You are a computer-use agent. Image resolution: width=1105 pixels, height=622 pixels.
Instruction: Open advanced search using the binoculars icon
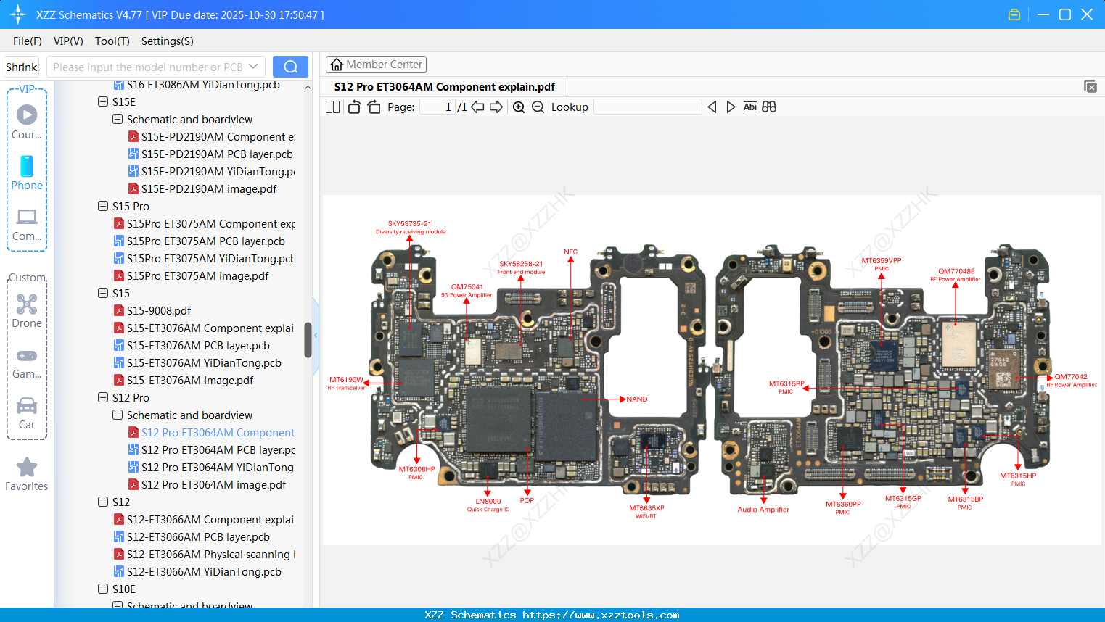tap(768, 107)
